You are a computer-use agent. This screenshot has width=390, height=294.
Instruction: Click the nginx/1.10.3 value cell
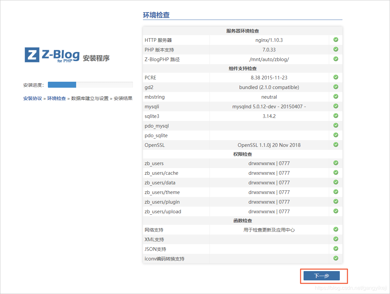point(269,40)
